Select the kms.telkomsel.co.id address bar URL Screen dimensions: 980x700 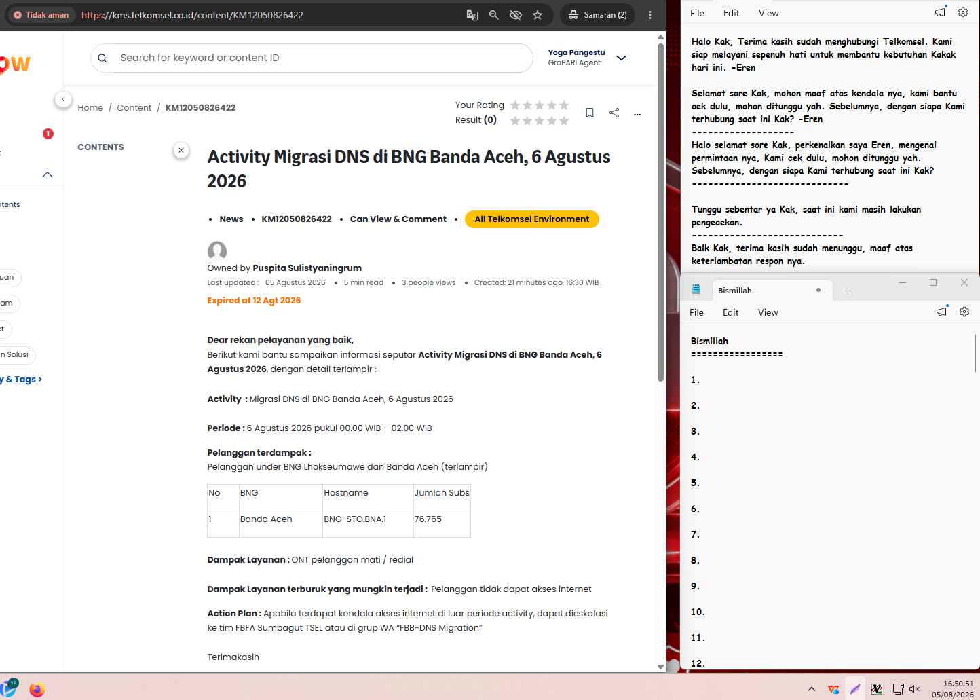[192, 15]
